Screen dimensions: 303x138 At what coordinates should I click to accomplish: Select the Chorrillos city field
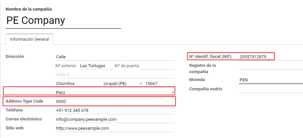77,84
